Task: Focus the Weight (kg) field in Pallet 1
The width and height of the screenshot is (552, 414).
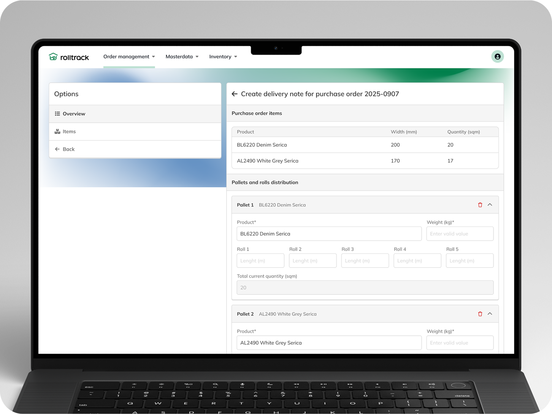Action: coord(460,234)
